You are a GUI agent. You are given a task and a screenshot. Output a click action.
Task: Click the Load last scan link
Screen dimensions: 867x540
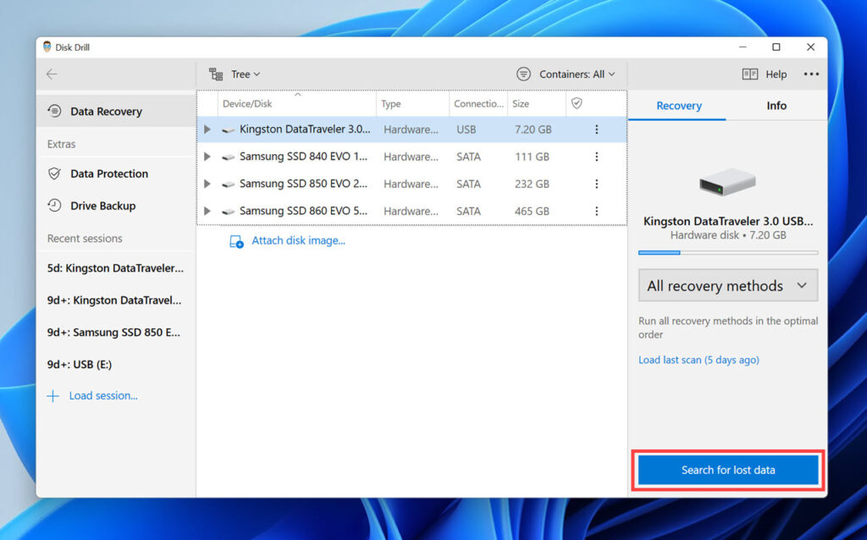point(699,360)
